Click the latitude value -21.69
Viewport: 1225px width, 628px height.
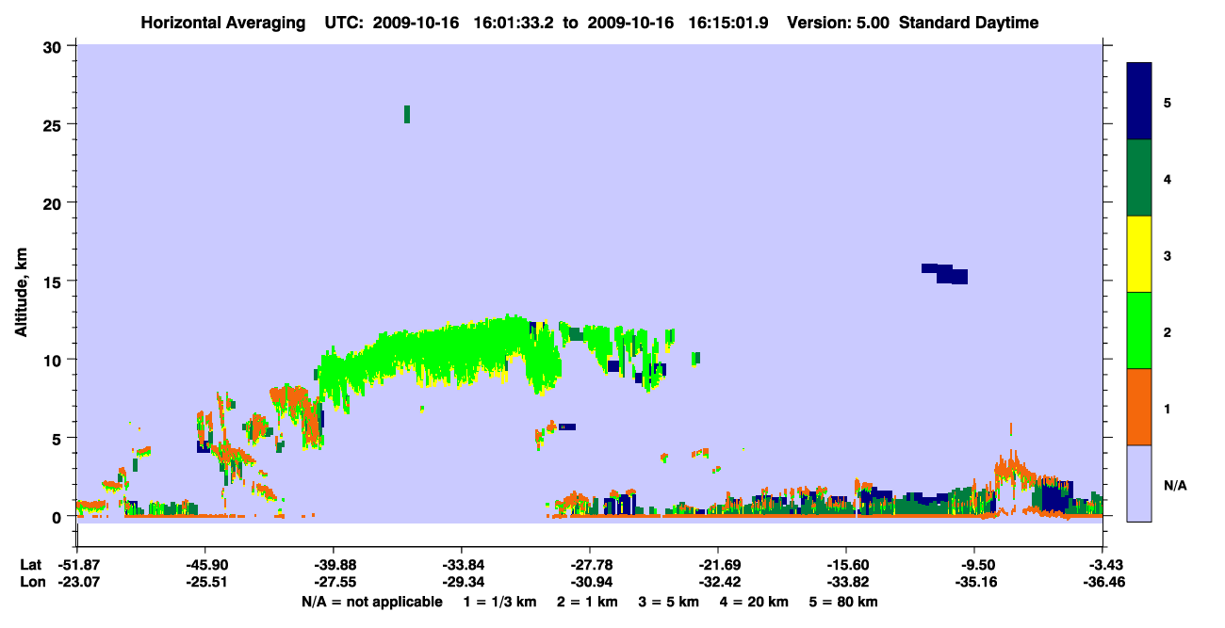click(718, 564)
